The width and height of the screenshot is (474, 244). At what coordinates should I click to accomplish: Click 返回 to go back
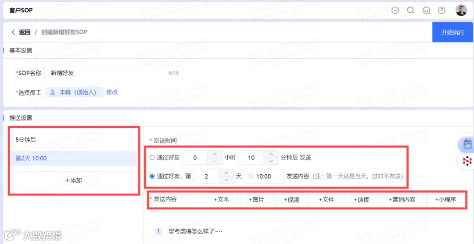(x=25, y=32)
